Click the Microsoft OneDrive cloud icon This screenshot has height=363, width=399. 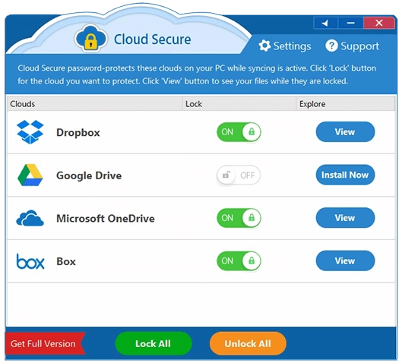30,218
